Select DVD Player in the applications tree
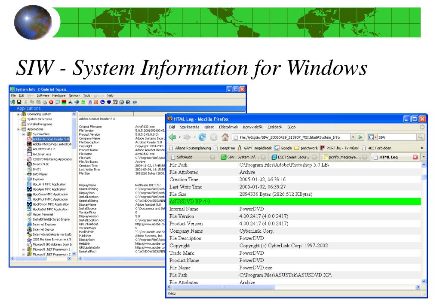 pyautogui.click(x=40, y=174)
